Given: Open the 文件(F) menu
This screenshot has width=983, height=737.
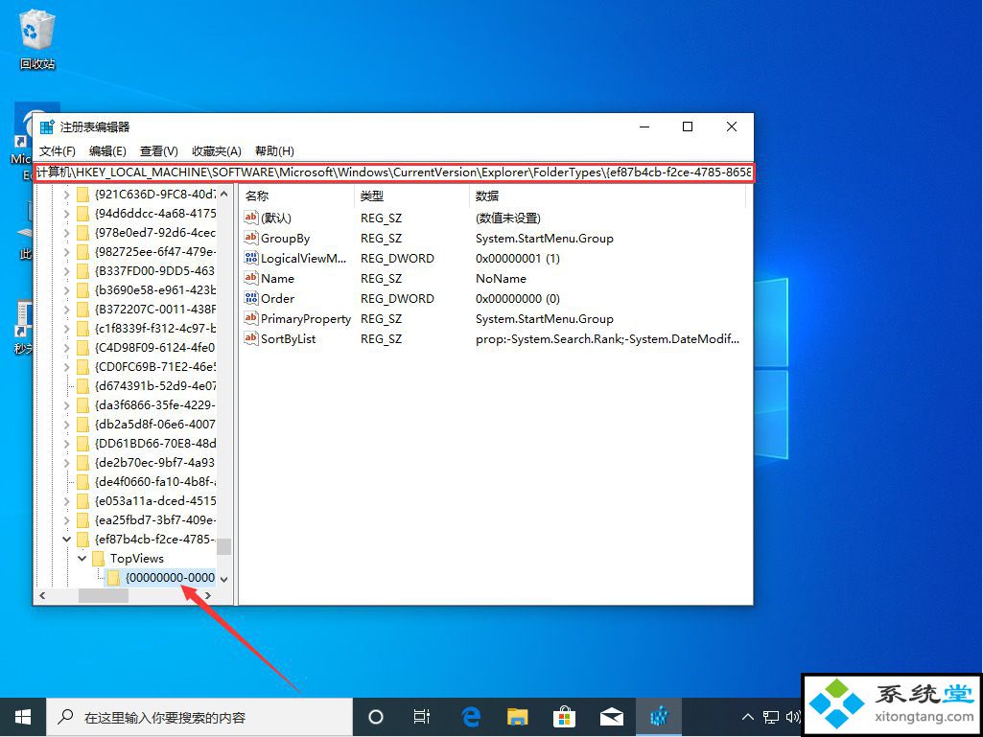Looking at the screenshot, I should point(57,151).
